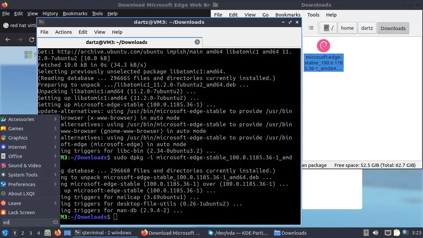Click the show desktop panel icon

coord(67,233)
